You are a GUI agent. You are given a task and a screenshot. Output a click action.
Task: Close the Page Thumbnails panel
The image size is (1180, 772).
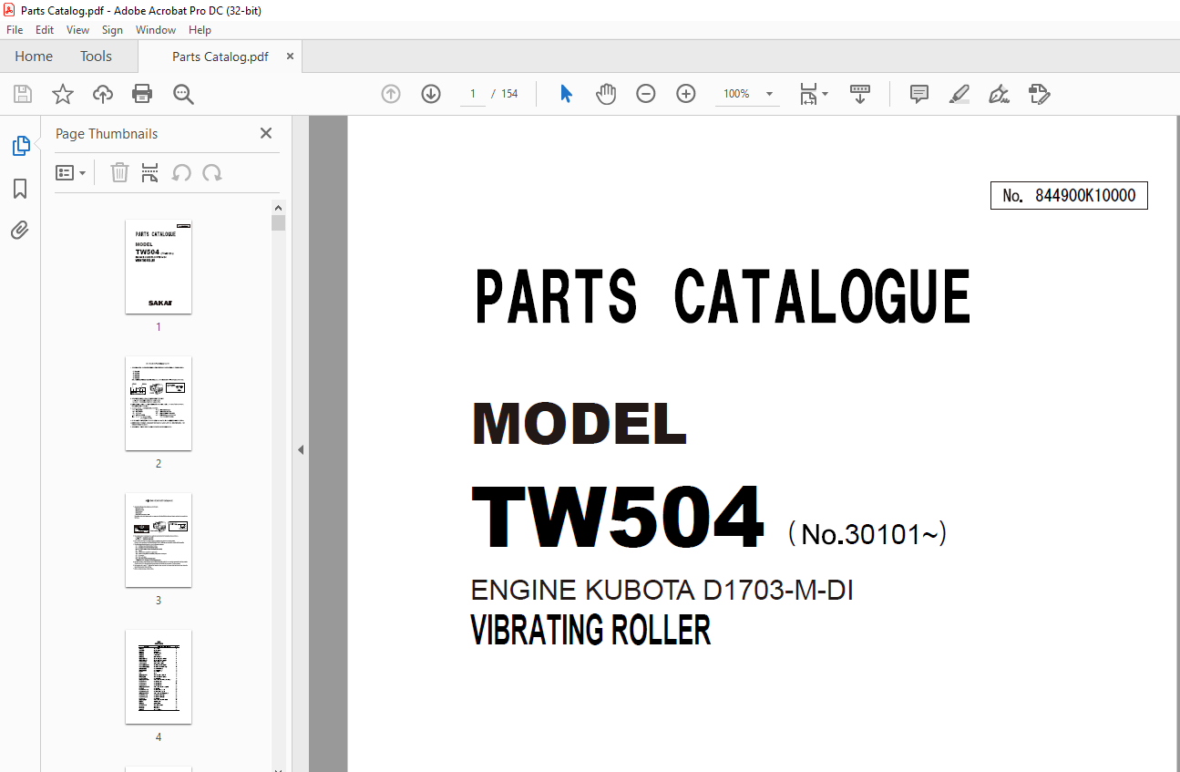point(266,133)
